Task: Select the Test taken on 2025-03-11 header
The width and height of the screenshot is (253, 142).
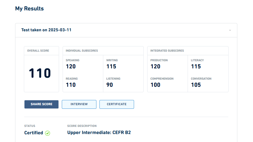Action: (x=126, y=30)
